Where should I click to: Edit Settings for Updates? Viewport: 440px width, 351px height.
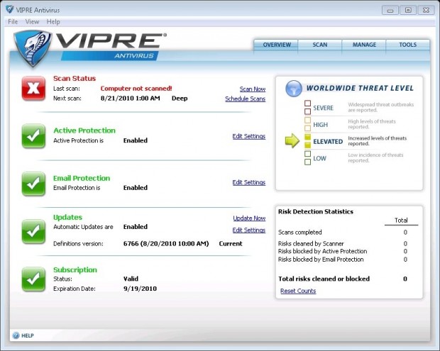(x=249, y=230)
